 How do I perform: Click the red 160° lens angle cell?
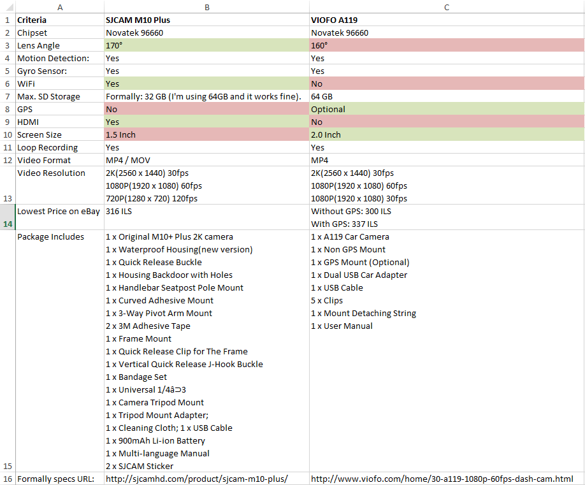(x=446, y=45)
